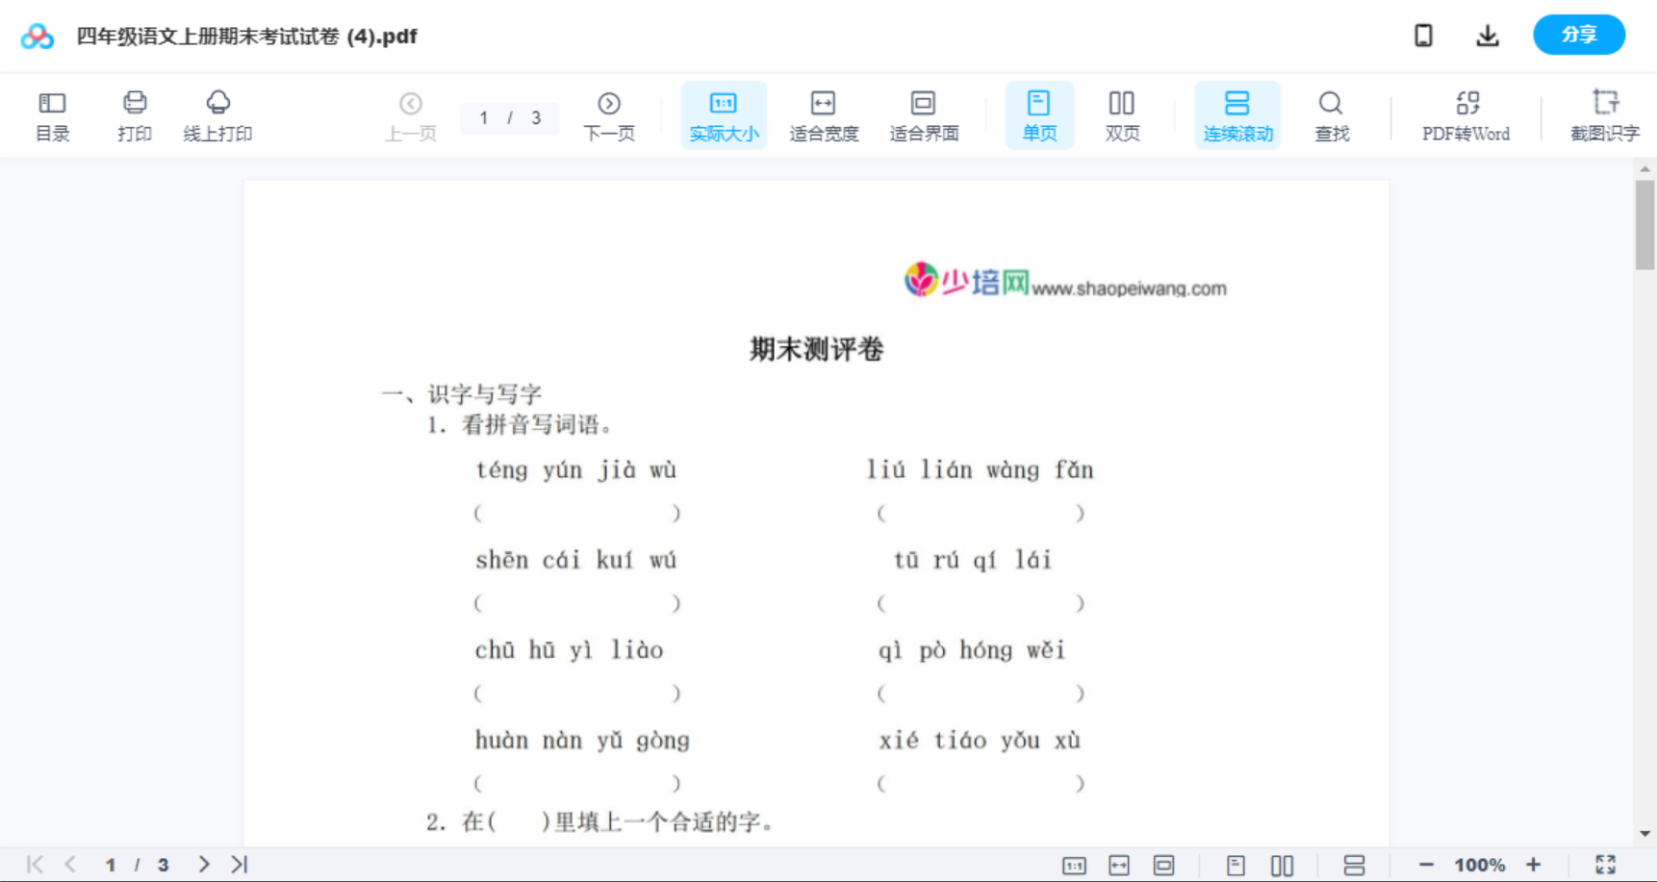Click the page number input field in toolbar

tap(485, 118)
